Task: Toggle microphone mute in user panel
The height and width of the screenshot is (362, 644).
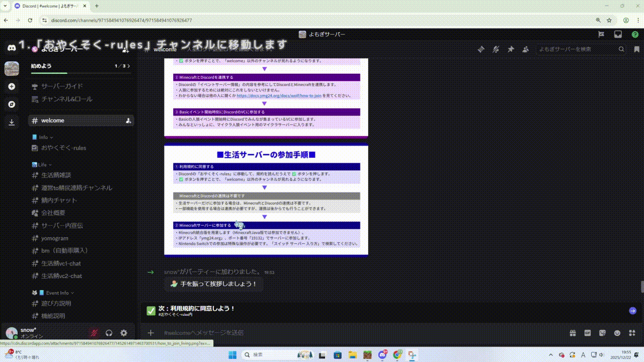Action: pos(94,333)
